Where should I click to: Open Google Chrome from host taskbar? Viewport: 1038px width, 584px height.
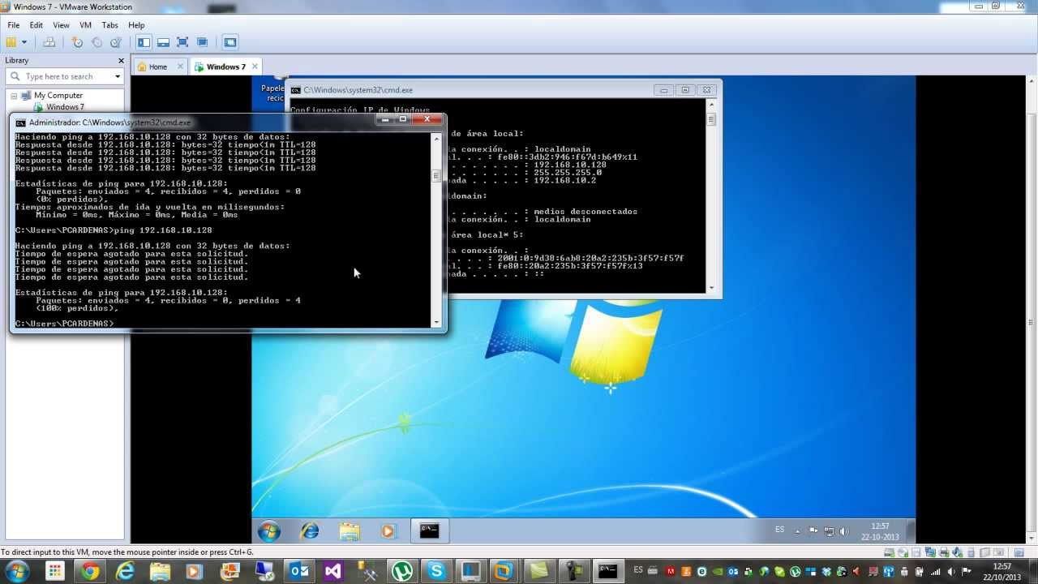click(90, 571)
